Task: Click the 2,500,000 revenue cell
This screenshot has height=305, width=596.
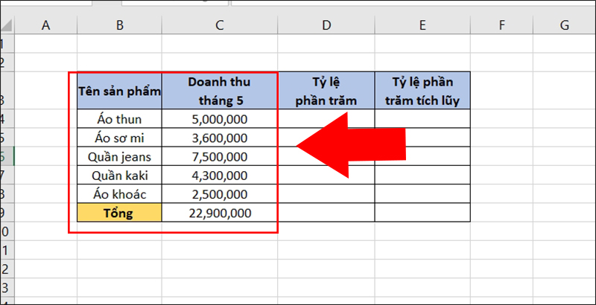Action: click(220, 194)
